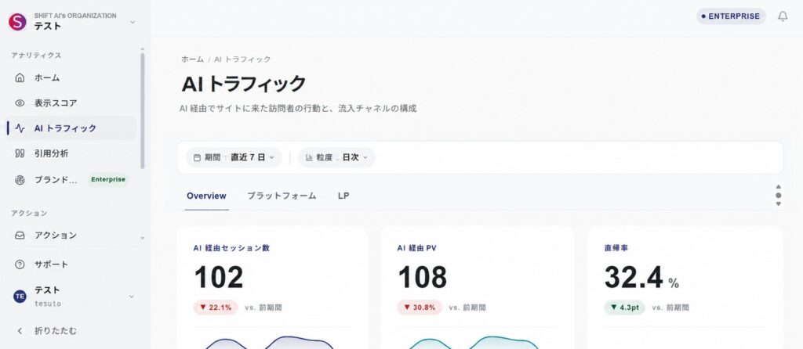Image resolution: width=803 pixels, height=349 pixels.
Task: Click the sidebar vertical scrollbar
Action: (x=143, y=110)
